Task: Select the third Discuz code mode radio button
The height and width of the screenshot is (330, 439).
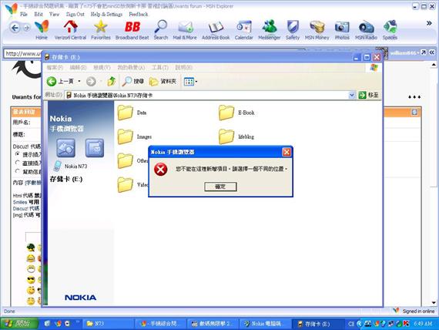Action: (x=18, y=171)
